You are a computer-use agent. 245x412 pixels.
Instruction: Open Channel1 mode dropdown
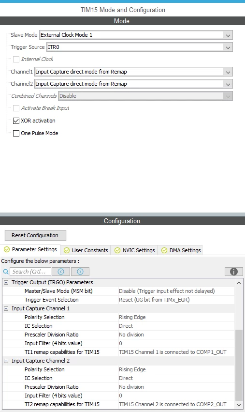coord(133,72)
